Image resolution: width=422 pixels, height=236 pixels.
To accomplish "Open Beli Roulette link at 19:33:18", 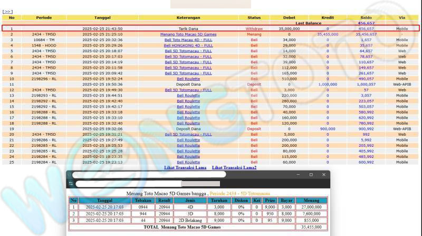I will (x=188, y=112).
